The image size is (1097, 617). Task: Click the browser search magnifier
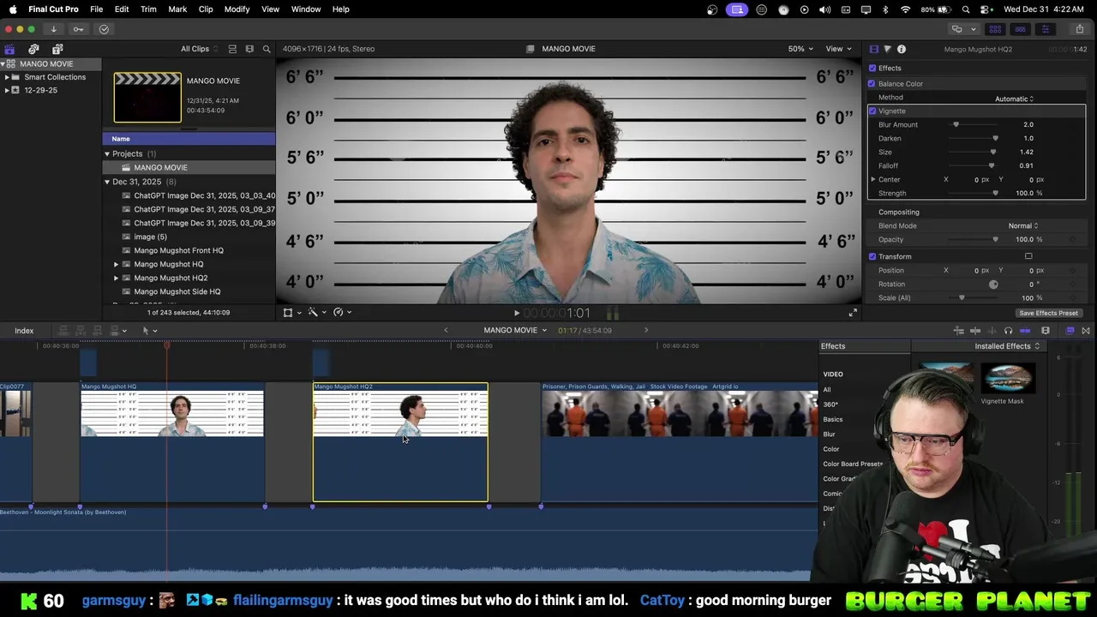tap(267, 49)
